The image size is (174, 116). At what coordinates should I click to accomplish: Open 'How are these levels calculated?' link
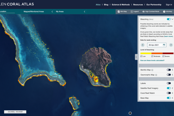[152, 61]
